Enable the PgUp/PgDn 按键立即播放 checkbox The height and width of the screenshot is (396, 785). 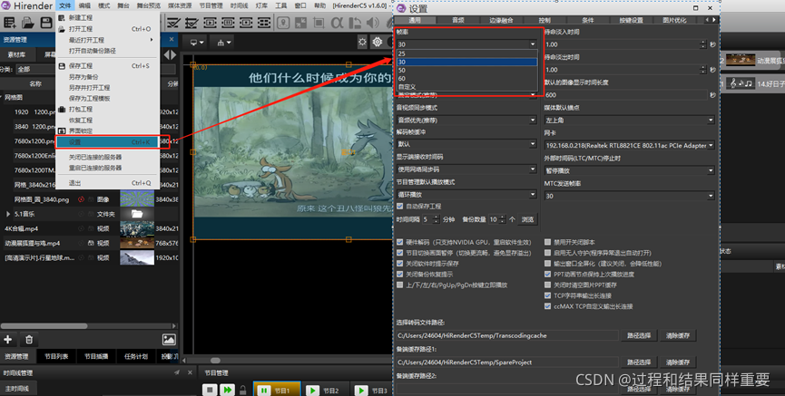coord(400,285)
